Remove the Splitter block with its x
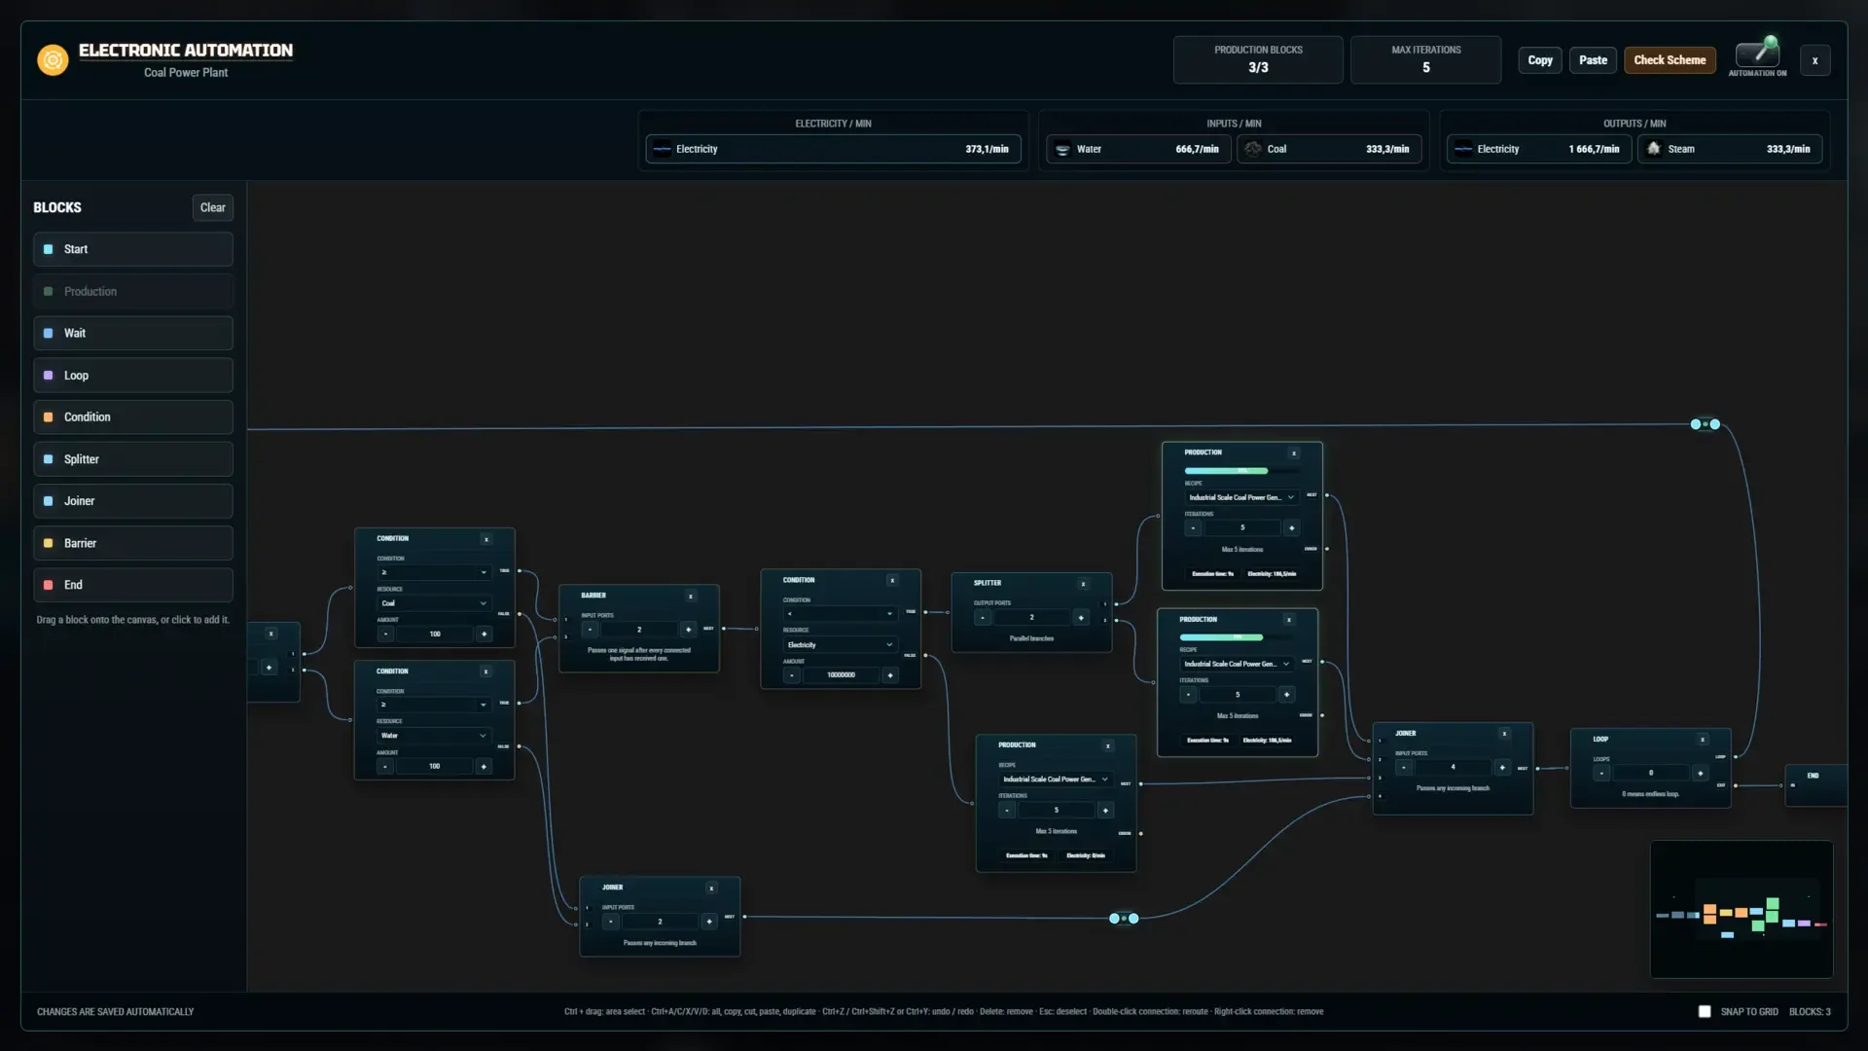The width and height of the screenshot is (1868, 1051). click(x=1083, y=584)
